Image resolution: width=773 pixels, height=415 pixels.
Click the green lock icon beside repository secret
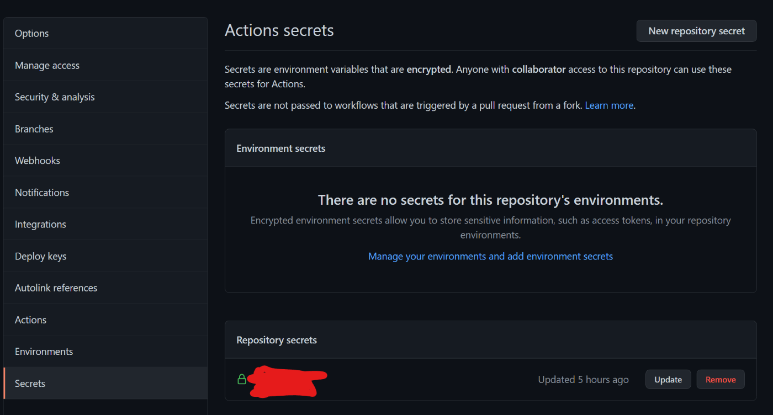tap(241, 379)
